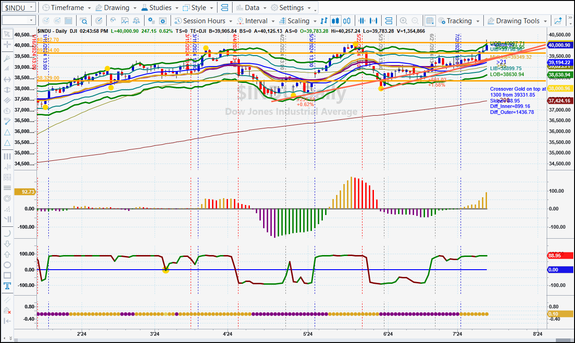Click the 5'24 date axis label
Viewport: 575px width, 343px height.
pos(308,335)
